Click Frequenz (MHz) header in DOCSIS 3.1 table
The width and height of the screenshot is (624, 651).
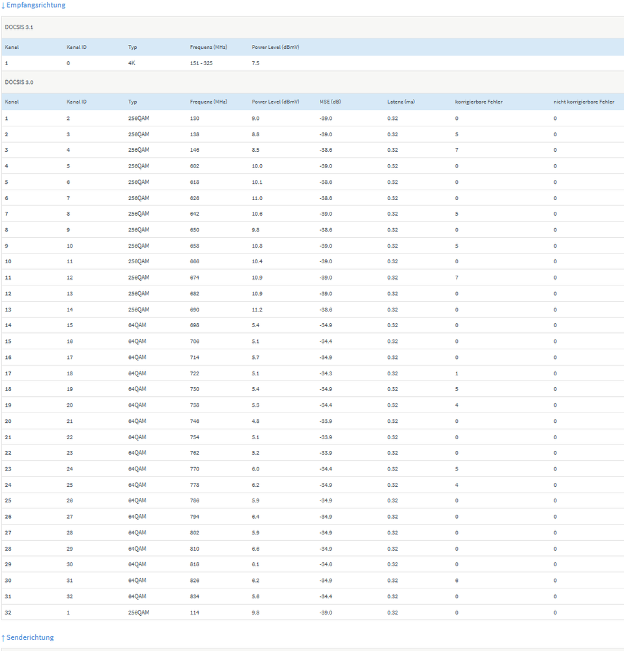click(208, 48)
